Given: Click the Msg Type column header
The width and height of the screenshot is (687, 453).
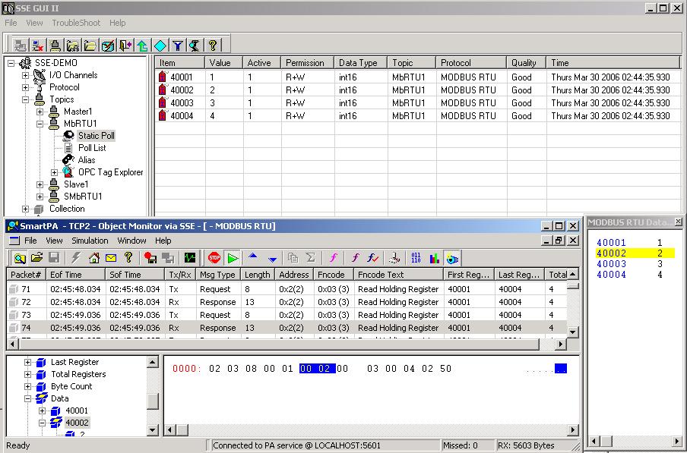Looking at the screenshot, I should coord(218,275).
